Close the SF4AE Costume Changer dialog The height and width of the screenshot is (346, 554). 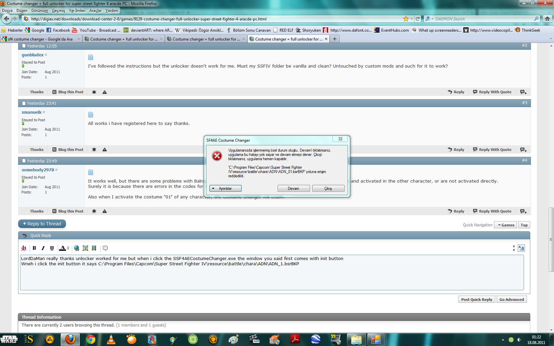340,139
